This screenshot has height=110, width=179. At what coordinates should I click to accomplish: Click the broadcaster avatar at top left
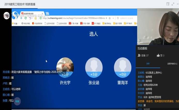click(6, 15)
